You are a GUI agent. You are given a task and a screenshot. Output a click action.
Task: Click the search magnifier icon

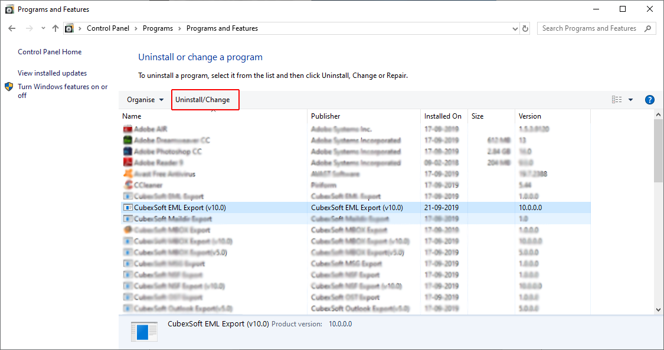click(x=647, y=28)
